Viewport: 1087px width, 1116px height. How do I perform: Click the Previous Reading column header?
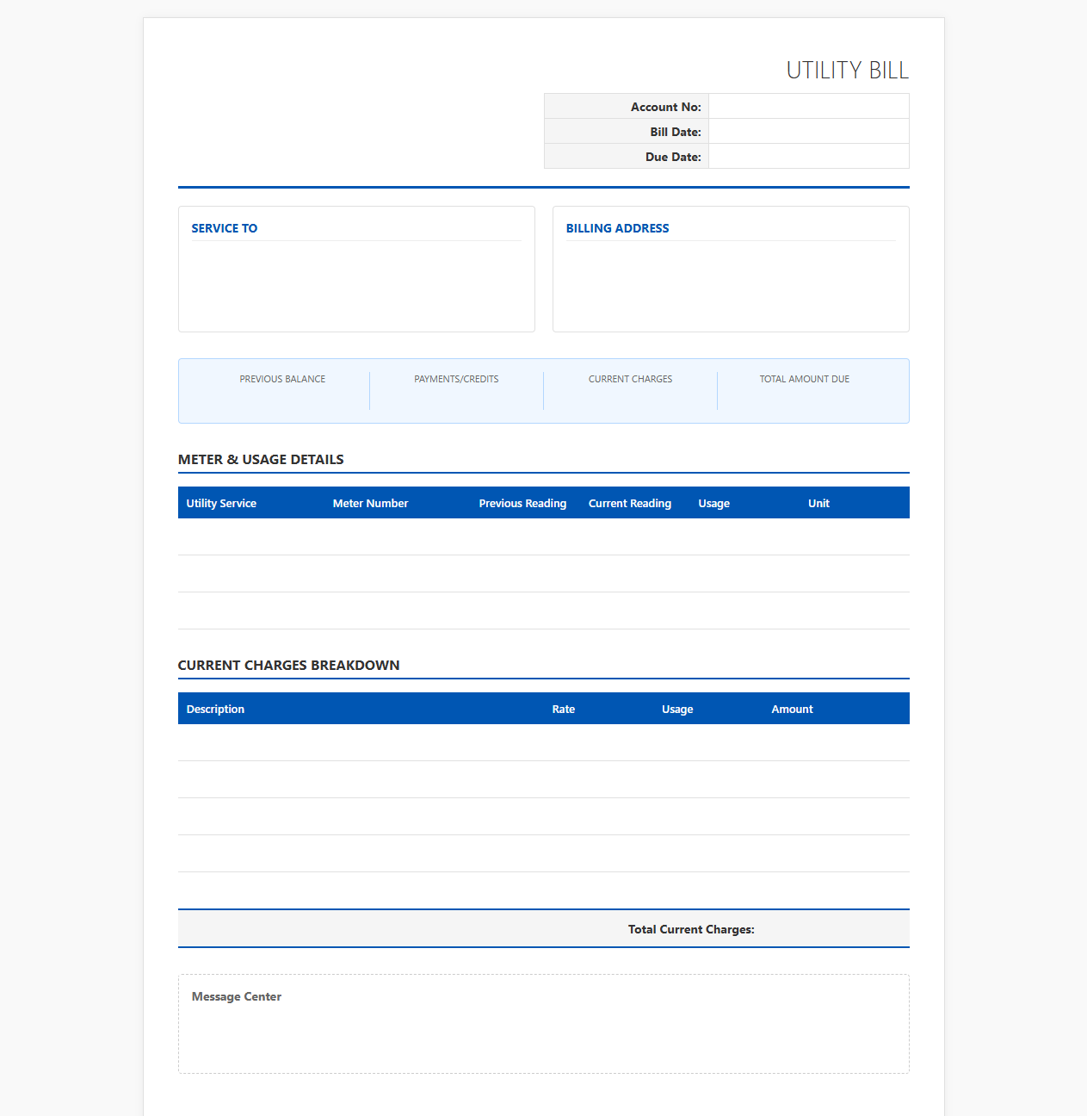(x=522, y=504)
